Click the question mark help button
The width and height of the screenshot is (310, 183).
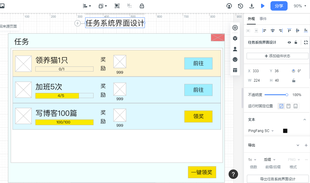[233, 174]
